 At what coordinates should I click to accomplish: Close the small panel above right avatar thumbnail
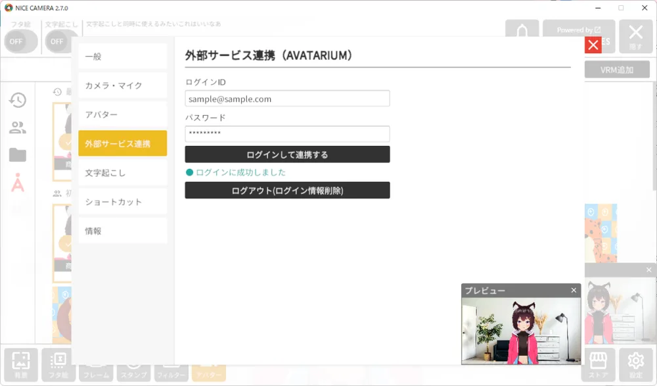coord(648,270)
